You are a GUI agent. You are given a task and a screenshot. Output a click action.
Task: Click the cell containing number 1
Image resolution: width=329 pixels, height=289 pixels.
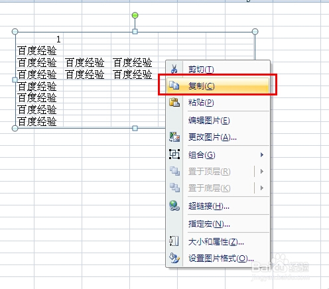click(39, 39)
